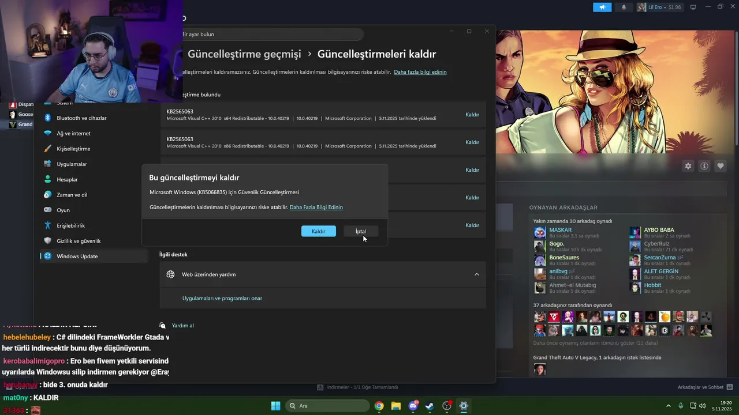Viewport: 739px width, 415px height.
Task: Open Kişiselleştirme settings page
Action: [73, 149]
